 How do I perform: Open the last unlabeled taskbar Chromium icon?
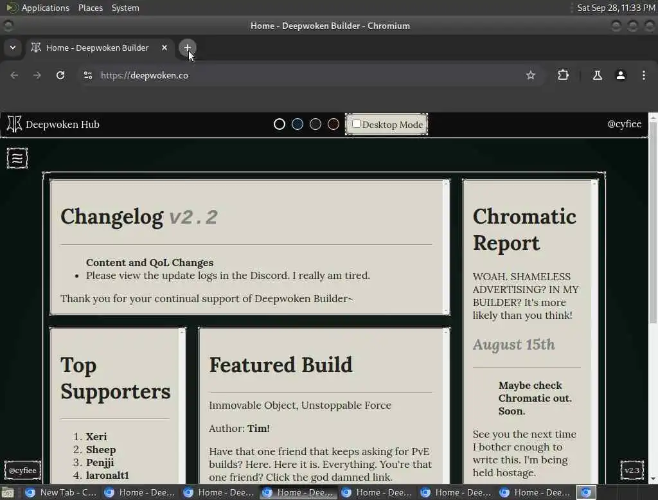tap(586, 492)
